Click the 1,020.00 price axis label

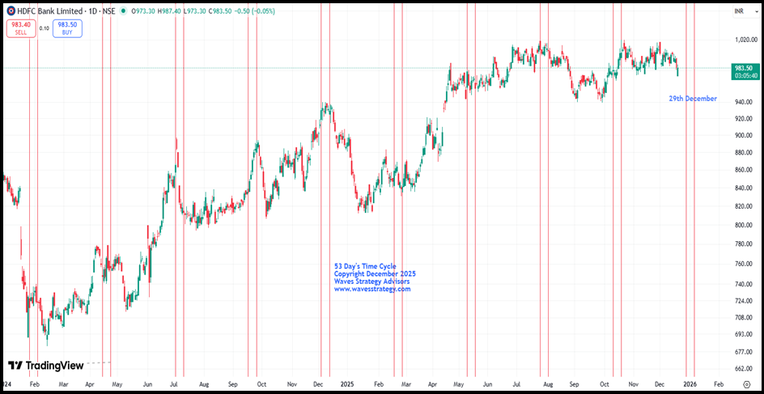click(x=746, y=41)
